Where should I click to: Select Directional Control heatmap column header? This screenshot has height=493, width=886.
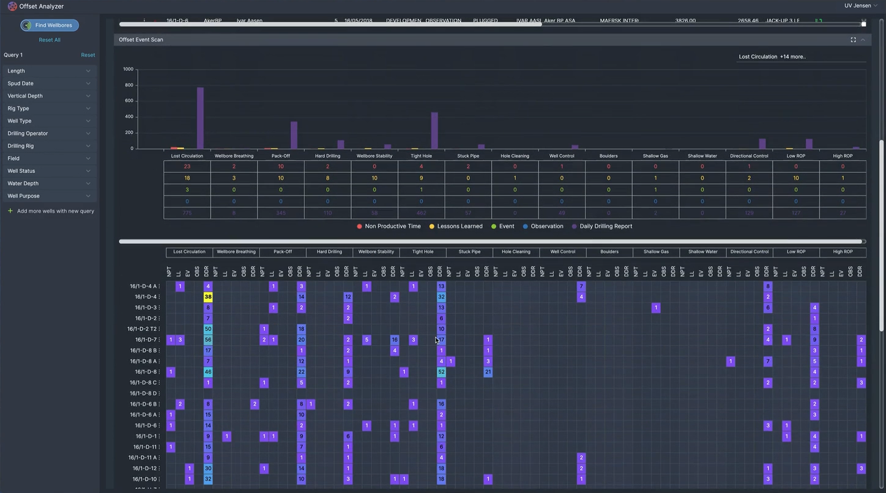click(750, 252)
